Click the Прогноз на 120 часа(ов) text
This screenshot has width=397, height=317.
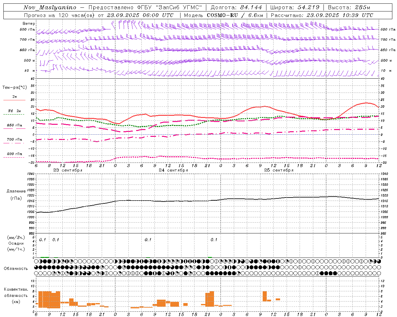60,15
